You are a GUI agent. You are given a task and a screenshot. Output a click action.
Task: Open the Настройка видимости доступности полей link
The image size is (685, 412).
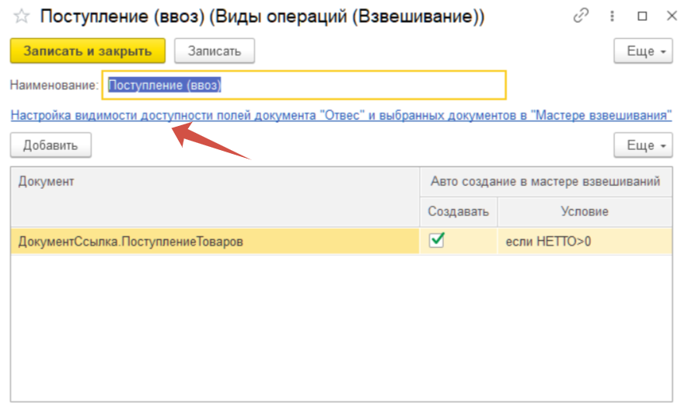(x=341, y=116)
